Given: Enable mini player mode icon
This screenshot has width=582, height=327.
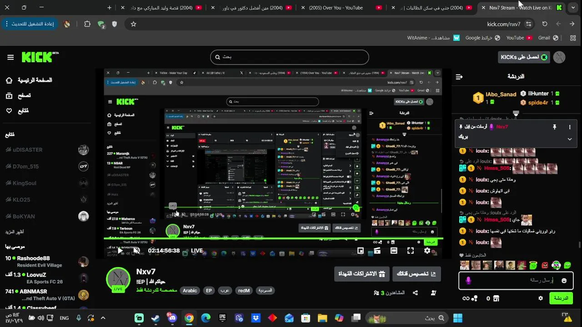Looking at the screenshot, I should pyautogui.click(x=361, y=251).
